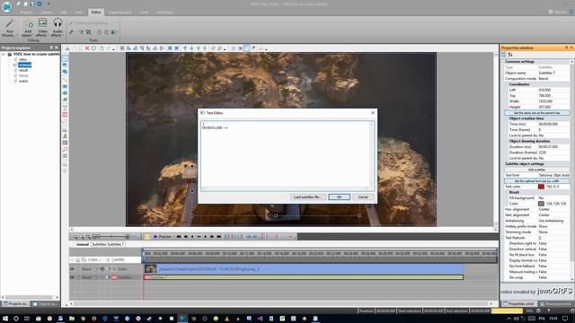Click the red Text color swatch
Viewport: 575px width, 323px height.
tap(541, 187)
